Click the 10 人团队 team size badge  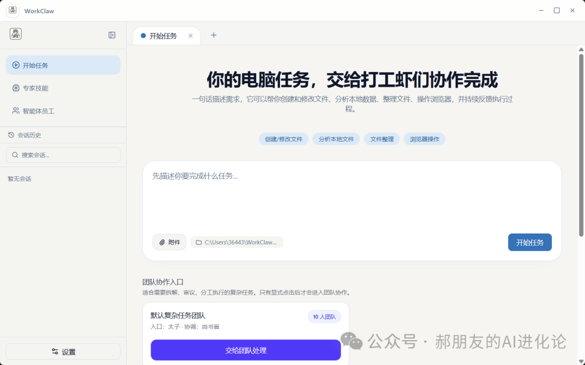324,316
